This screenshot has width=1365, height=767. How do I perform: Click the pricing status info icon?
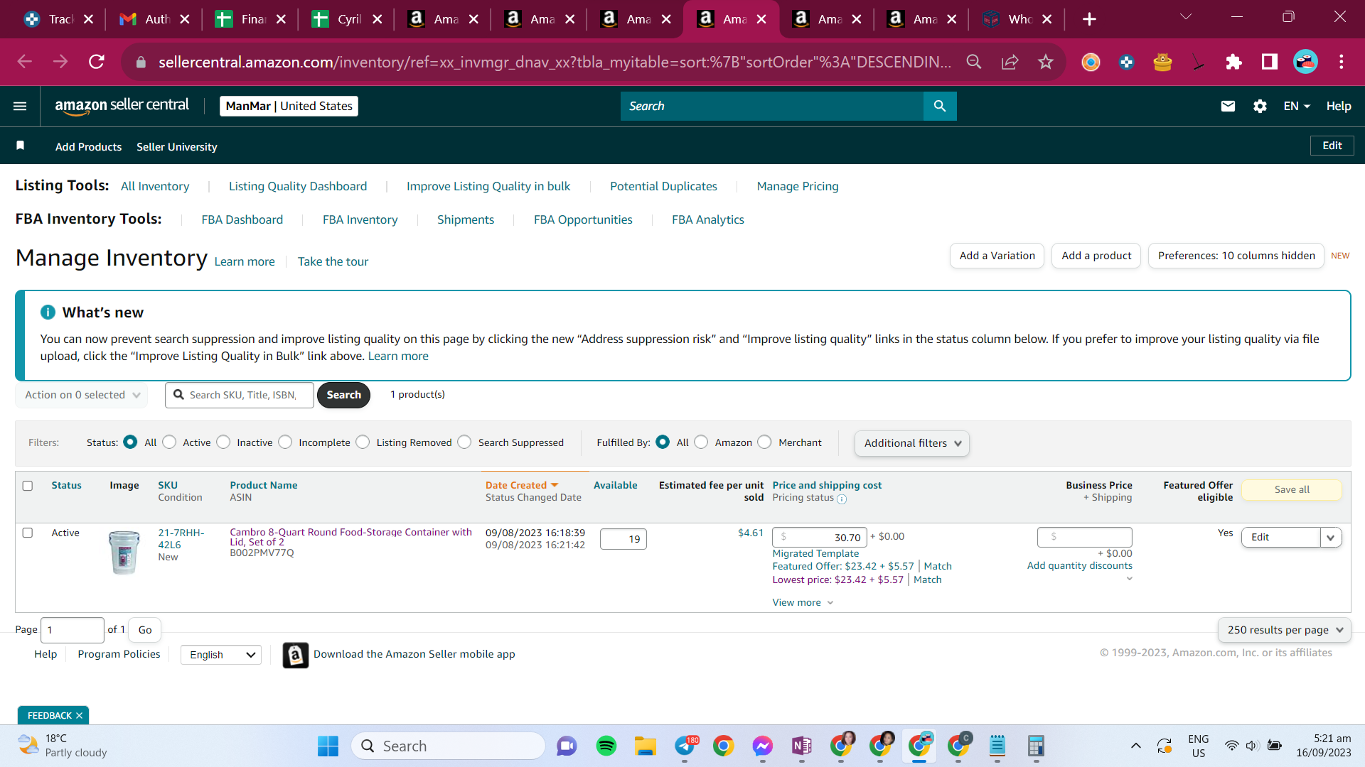(x=842, y=499)
